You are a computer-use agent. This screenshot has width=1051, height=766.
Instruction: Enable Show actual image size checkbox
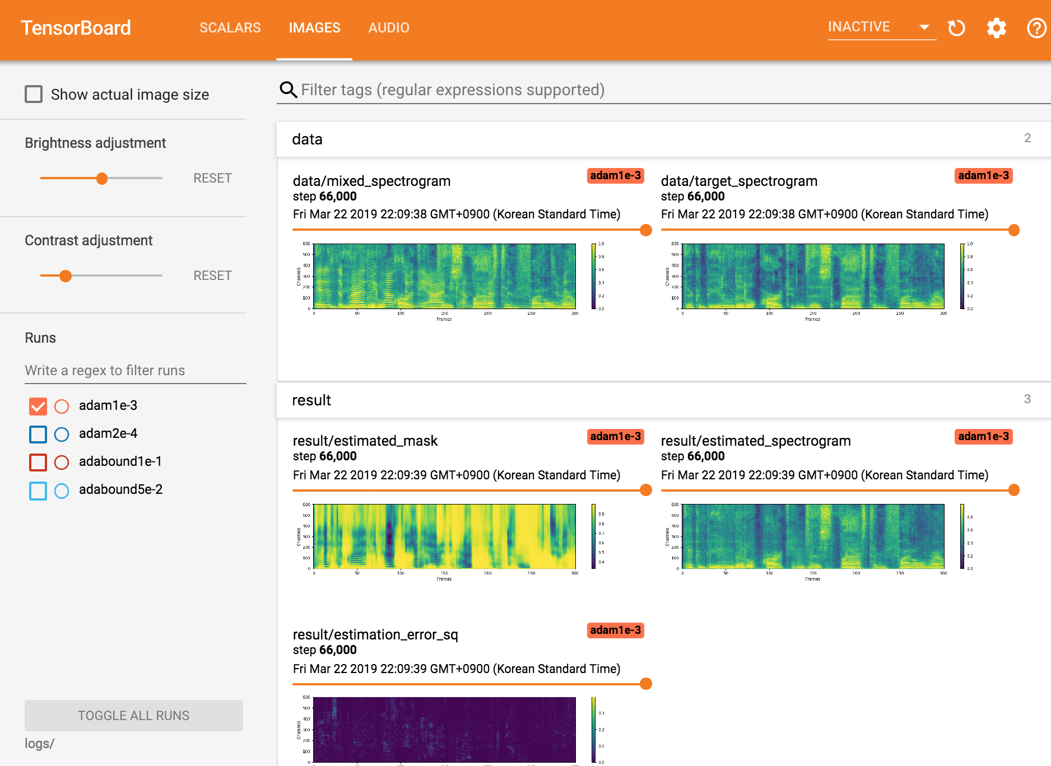34,94
